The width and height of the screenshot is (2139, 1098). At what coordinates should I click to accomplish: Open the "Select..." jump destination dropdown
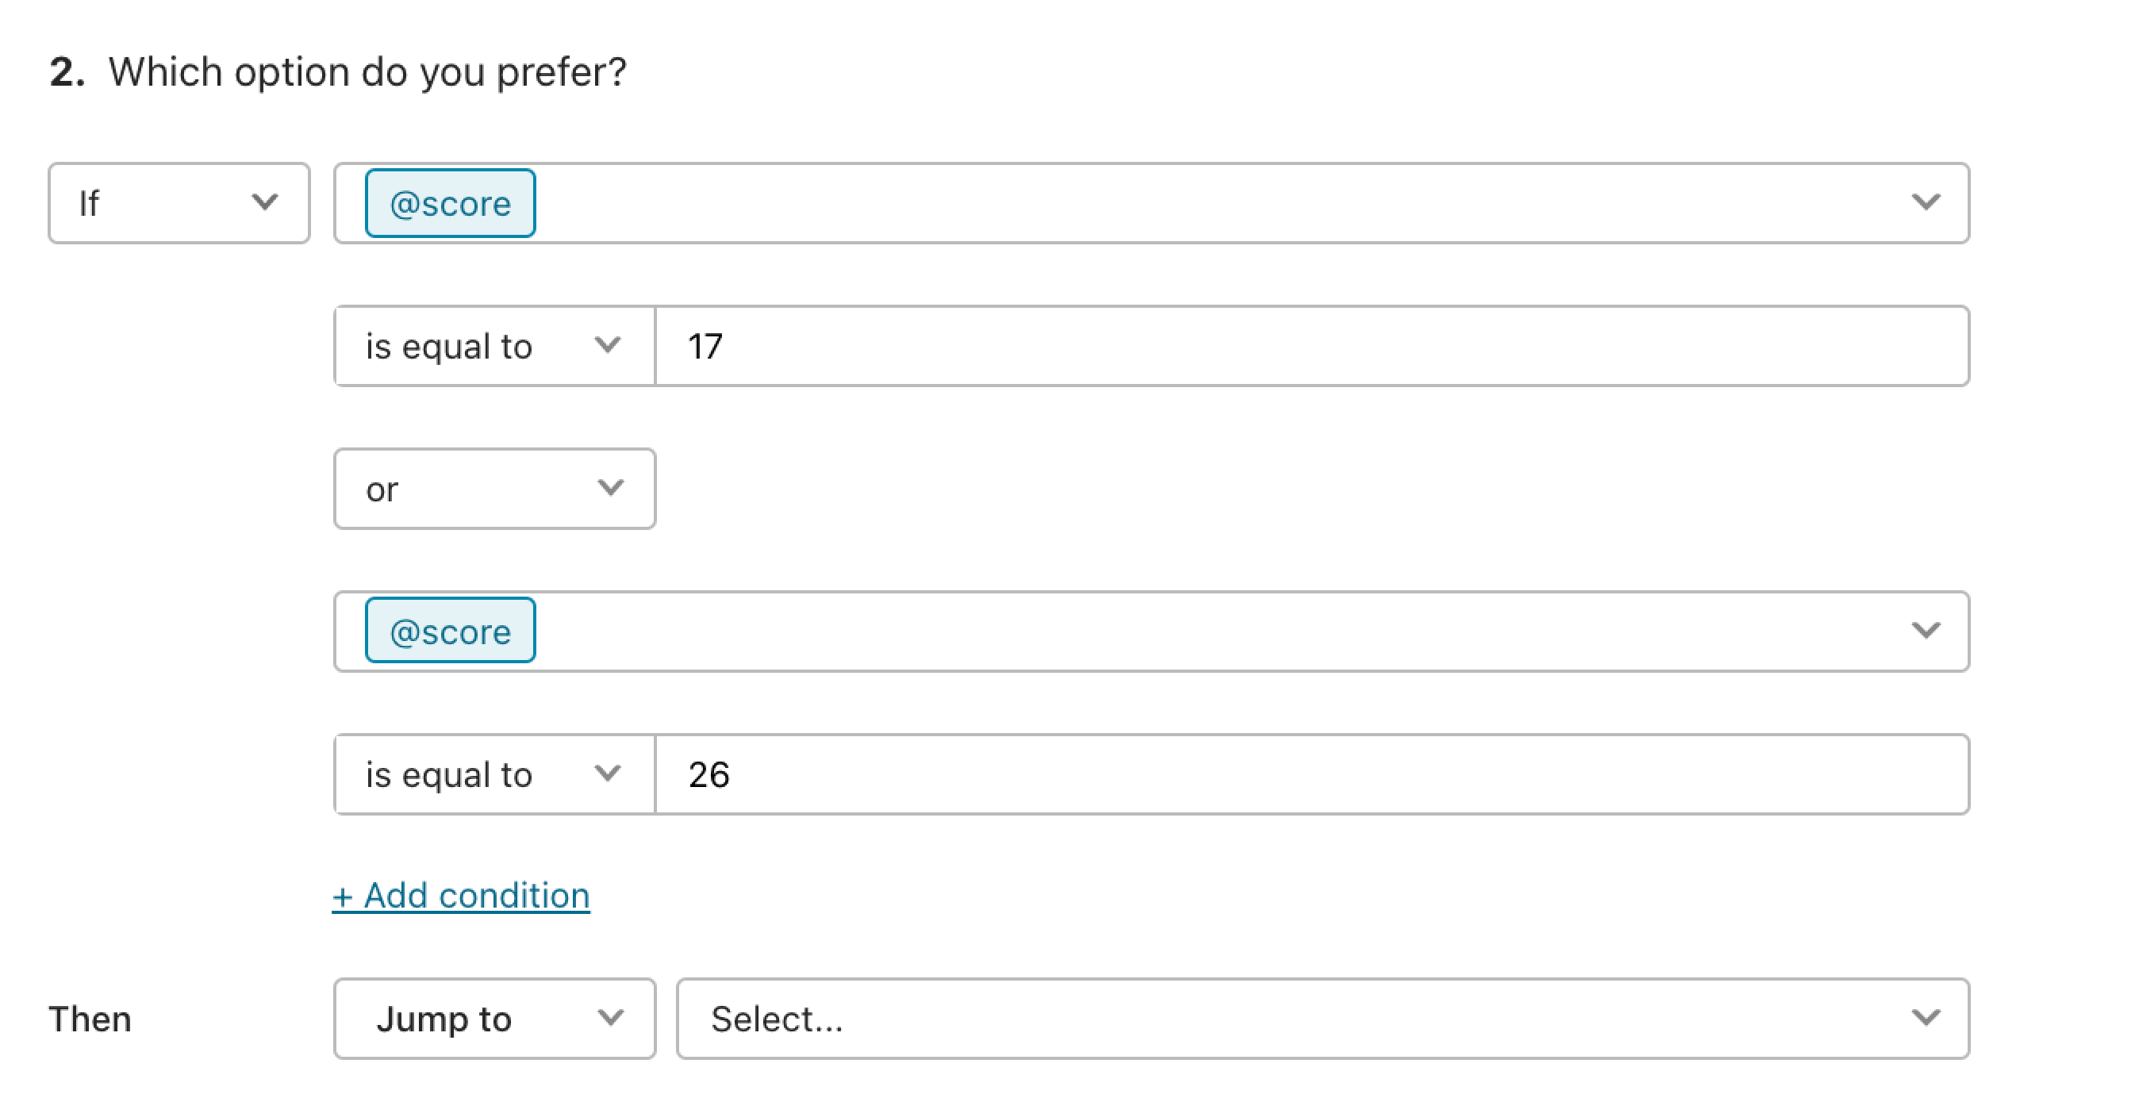tap(1323, 1018)
